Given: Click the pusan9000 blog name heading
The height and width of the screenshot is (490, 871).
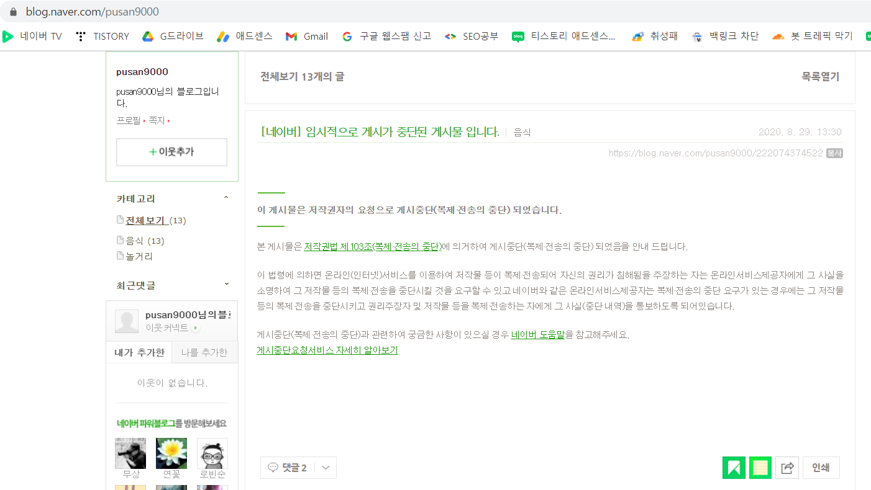Looking at the screenshot, I should pyautogui.click(x=142, y=72).
